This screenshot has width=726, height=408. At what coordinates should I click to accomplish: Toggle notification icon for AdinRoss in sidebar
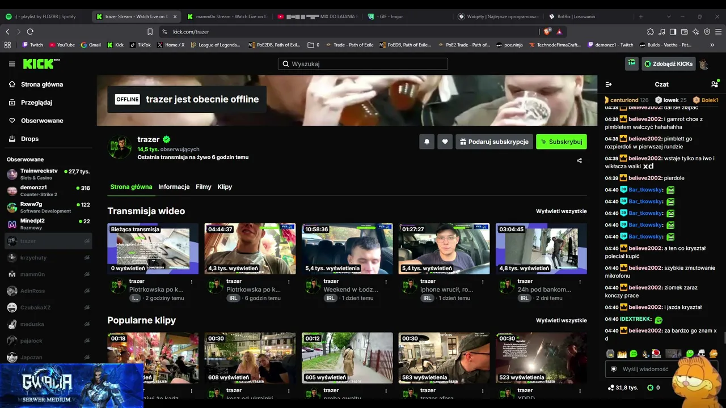(87, 291)
